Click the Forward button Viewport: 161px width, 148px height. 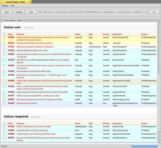coord(19,12)
